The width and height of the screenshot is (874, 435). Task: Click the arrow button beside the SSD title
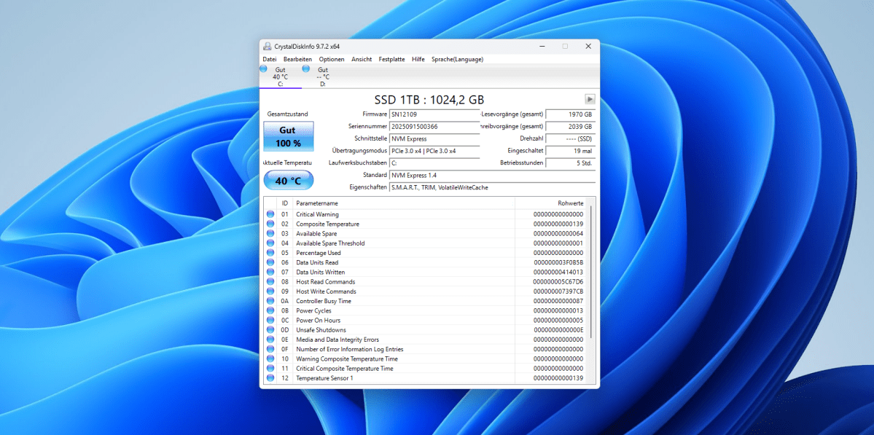(x=590, y=98)
